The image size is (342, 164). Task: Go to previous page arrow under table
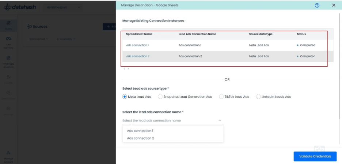pyautogui.click(x=124, y=69)
